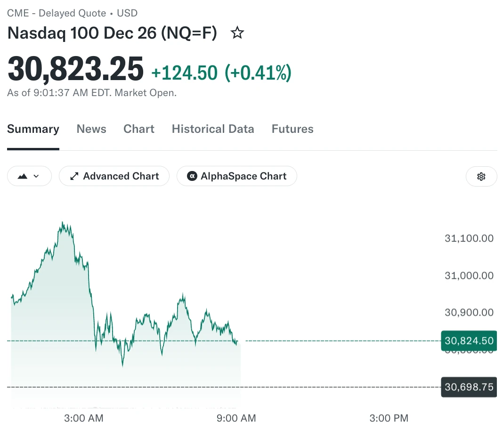The height and width of the screenshot is (440, 503).
Task: Select the Summary tab
Action: tap(33, 129)
